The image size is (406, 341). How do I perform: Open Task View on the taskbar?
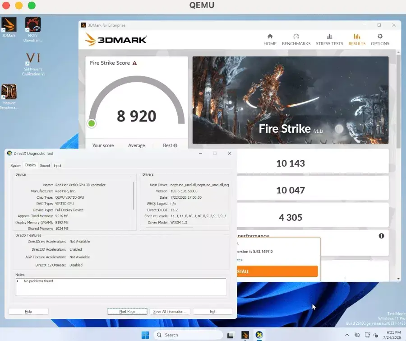pyautogui.click(x=230, y=335)
